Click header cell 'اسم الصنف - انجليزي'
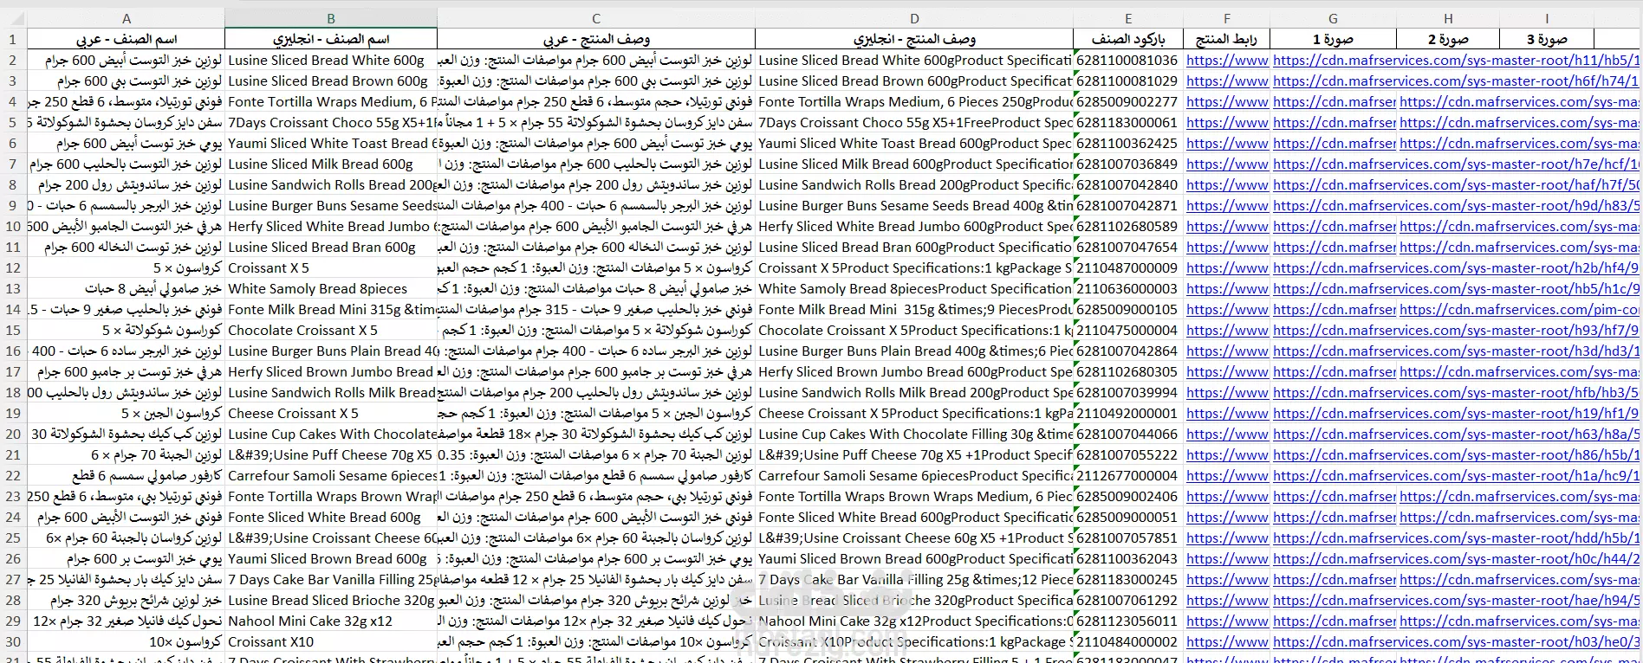 (331, 39)
